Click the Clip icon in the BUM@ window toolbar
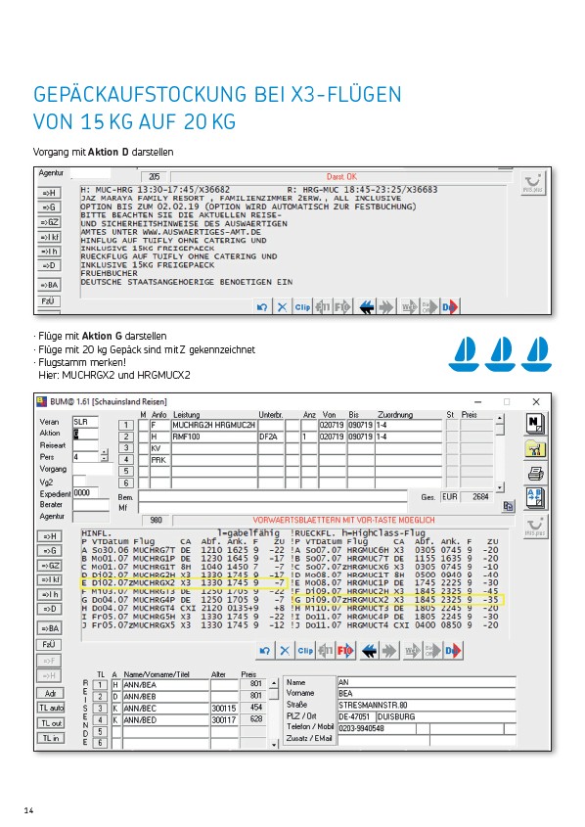585x827 pixels. [x=305, y=651]
